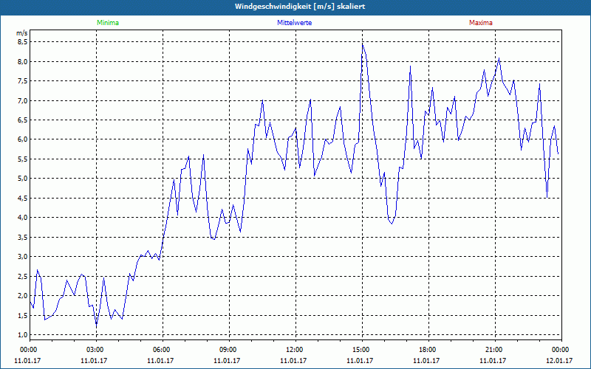The image size is (591, 369).
Task: Click the 03:00 time label
Action: tap(95, 350)
